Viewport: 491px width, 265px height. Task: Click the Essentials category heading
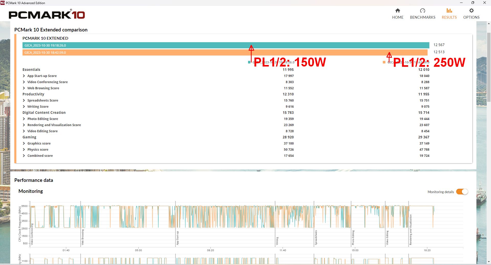(x=31, y=70)
